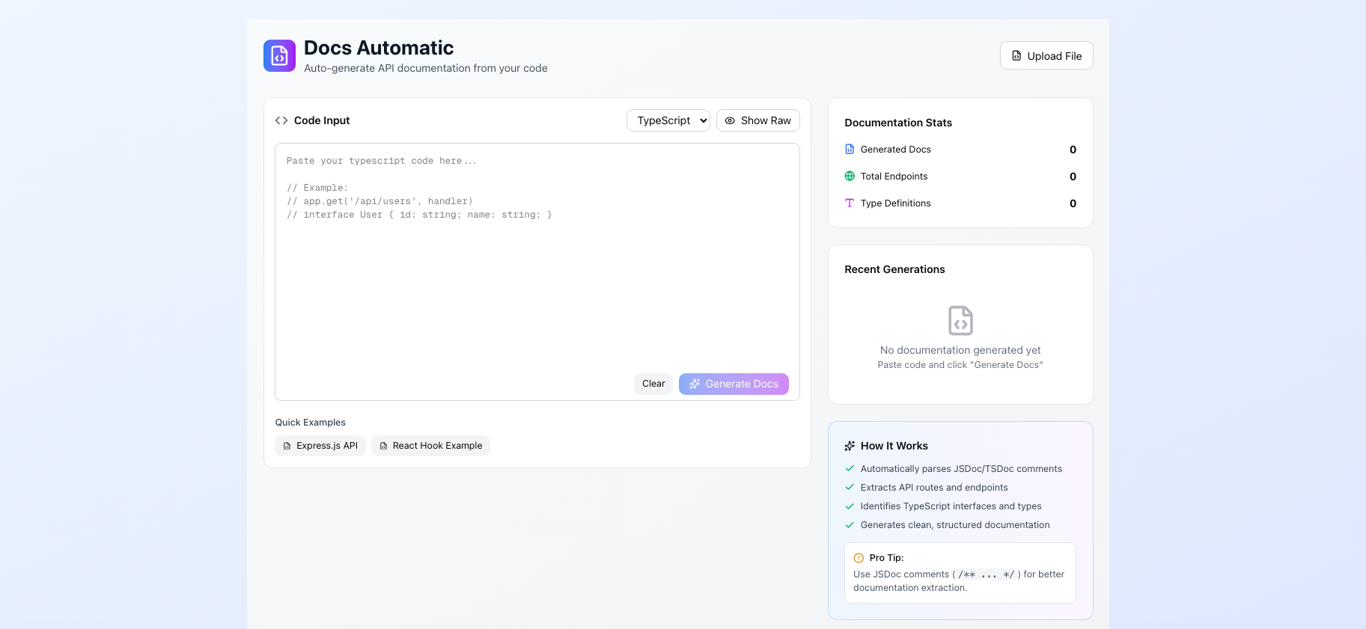Click the 'Code Input' heading text
The height and width of the screenshot is (629, 1366).
322,120
